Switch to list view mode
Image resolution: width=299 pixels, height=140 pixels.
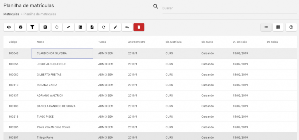click(266, 27)
